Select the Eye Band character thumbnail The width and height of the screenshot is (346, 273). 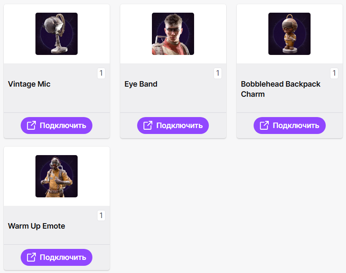(173, 34)
